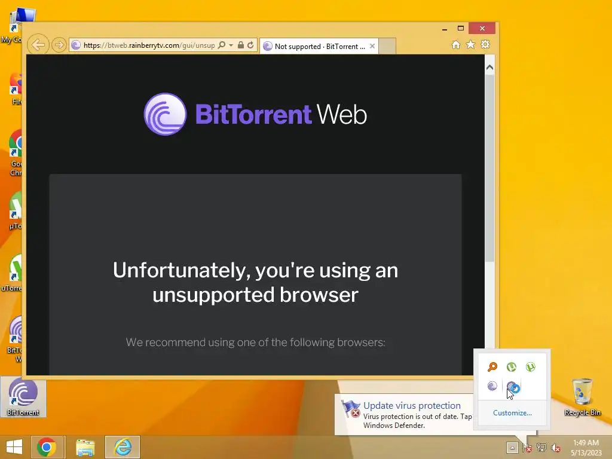Image resolution: width=612 pixels, height=459 pixels.
Task: Refresh the page with the reload icon
Action: tap(250, 45)
